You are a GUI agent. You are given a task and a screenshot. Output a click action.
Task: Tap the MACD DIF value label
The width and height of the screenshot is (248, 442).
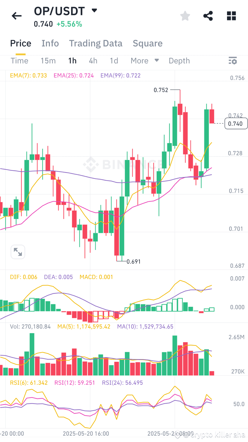click(24, 277)
